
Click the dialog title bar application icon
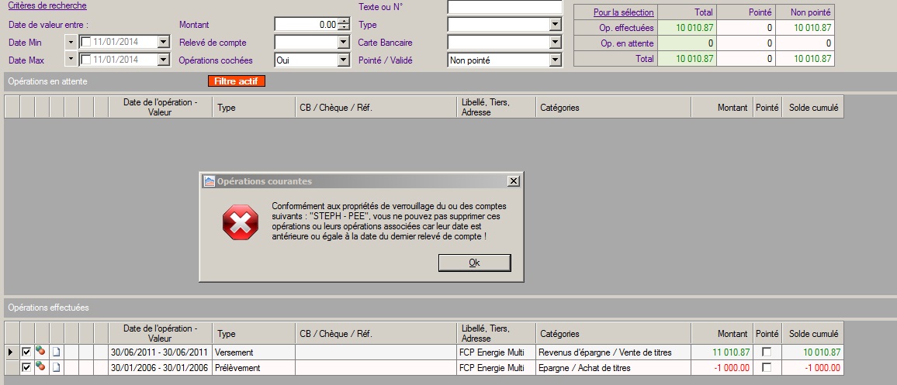pos(209,181)
